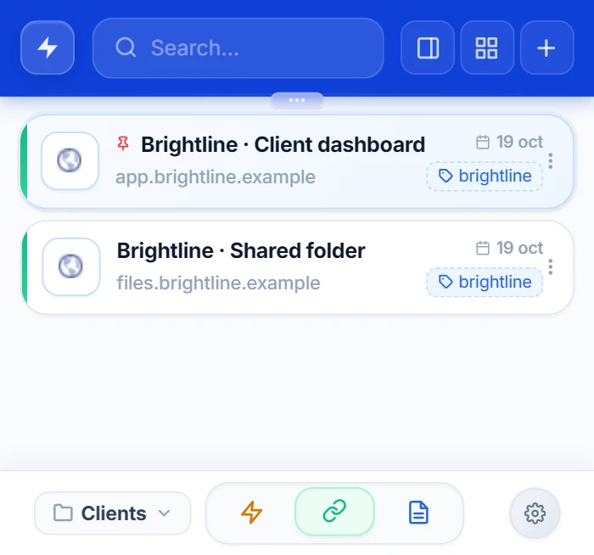Click the three-dot header drag handle
This screenshot has height=555, width=594.
[x=297, y=100]
